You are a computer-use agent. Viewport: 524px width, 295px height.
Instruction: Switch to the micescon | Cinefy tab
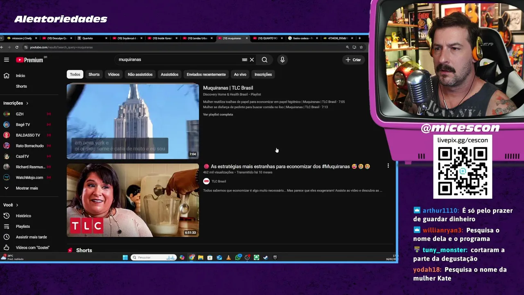point(22,38)
